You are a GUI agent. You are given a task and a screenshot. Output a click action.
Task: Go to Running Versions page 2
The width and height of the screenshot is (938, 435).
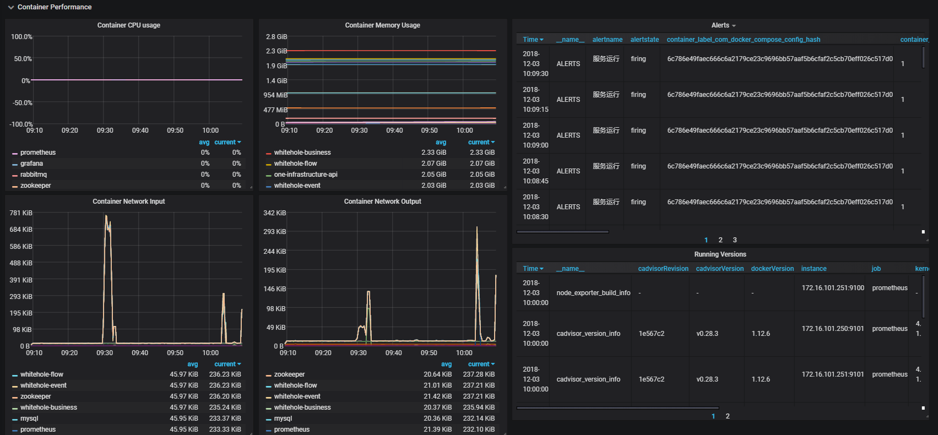[728, 416]
